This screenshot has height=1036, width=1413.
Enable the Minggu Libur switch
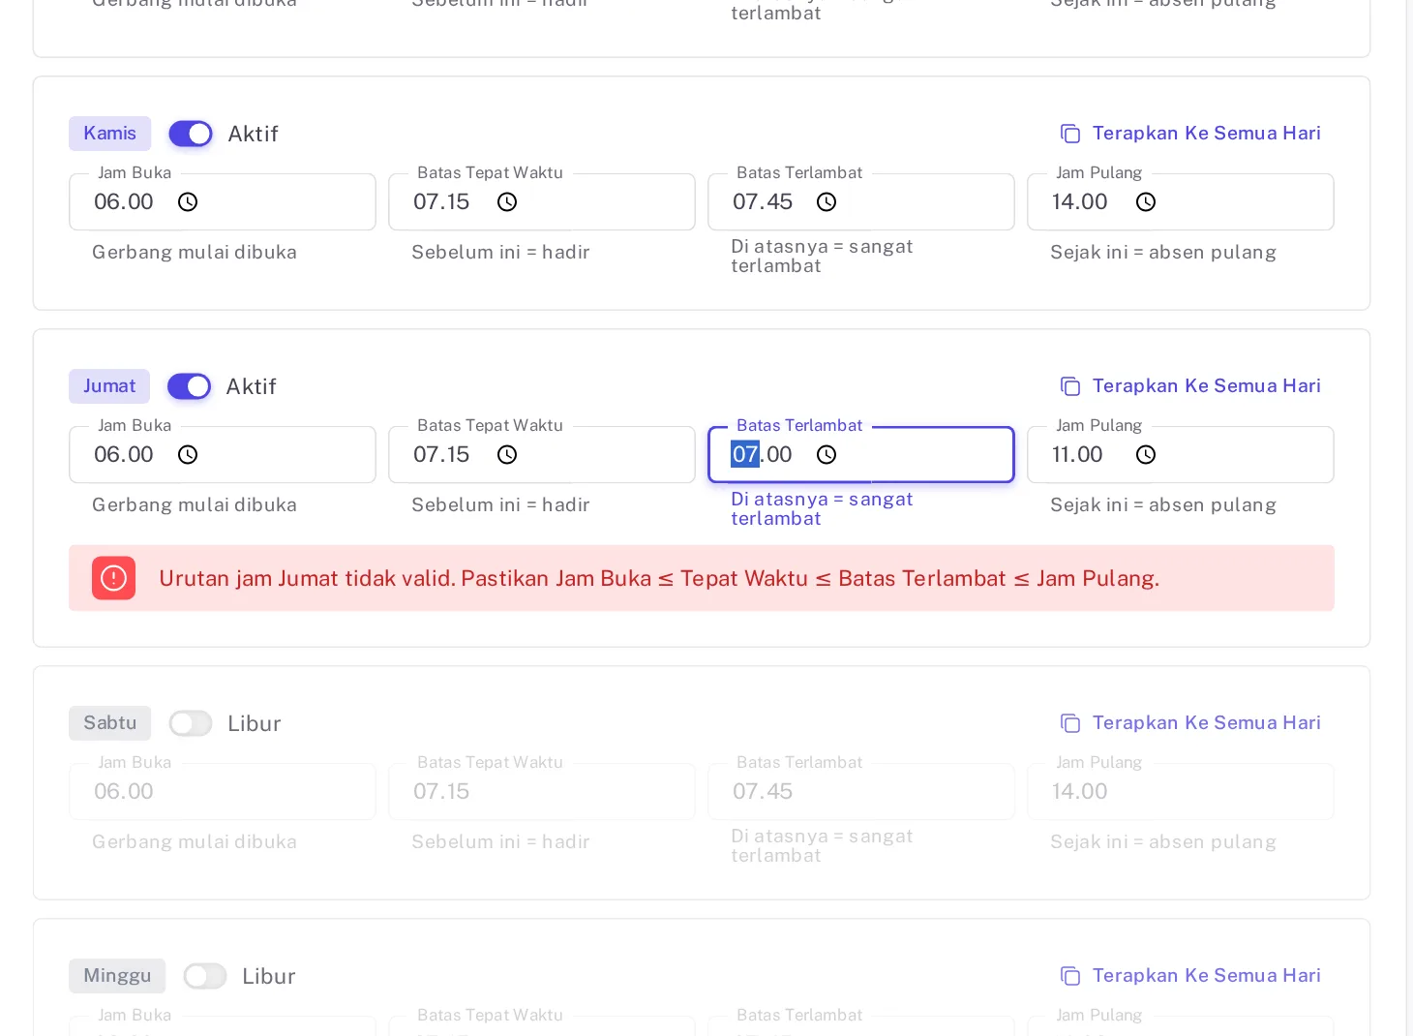pos(205,976)
